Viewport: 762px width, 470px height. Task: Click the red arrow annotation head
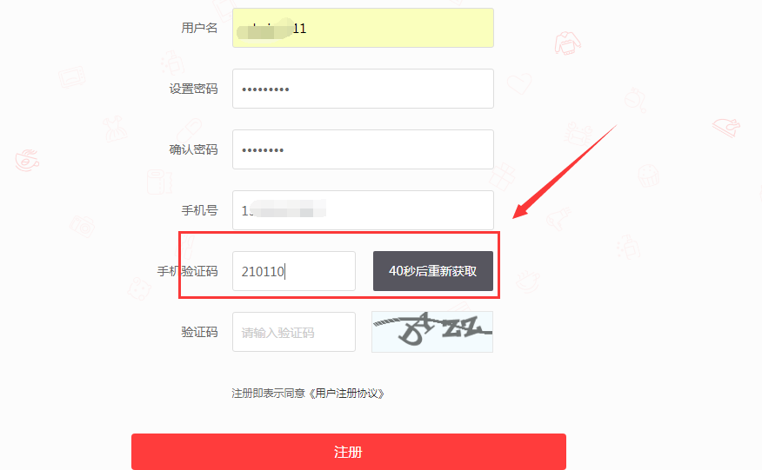(x=521, y=210)
